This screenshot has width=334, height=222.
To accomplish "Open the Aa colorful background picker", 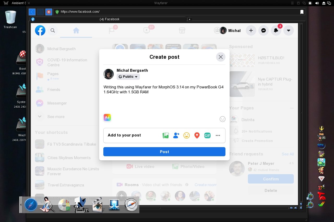I will coord(107,117).
